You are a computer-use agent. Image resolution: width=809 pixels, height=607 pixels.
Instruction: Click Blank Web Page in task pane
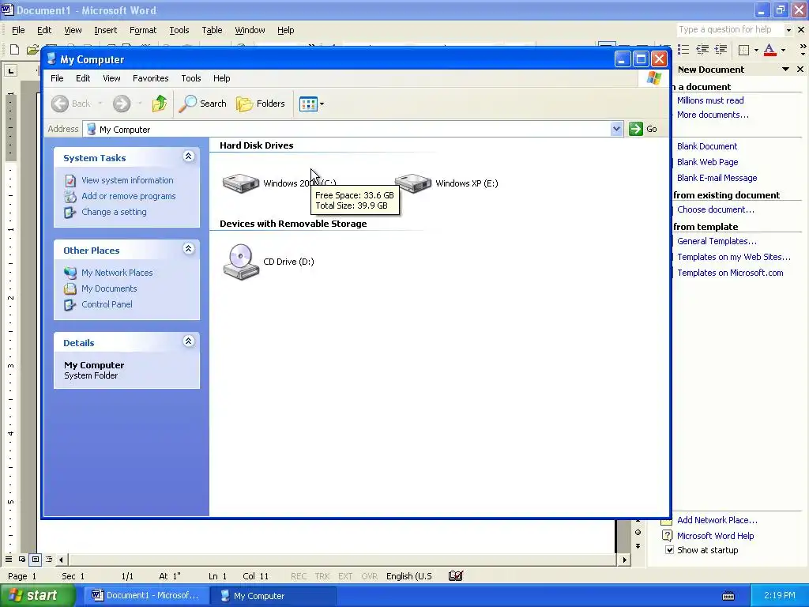(707, 162)
